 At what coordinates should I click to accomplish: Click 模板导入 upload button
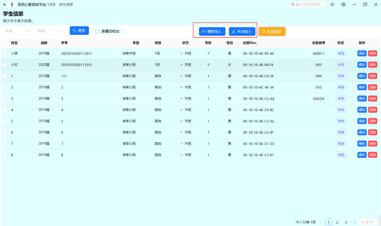212,32
